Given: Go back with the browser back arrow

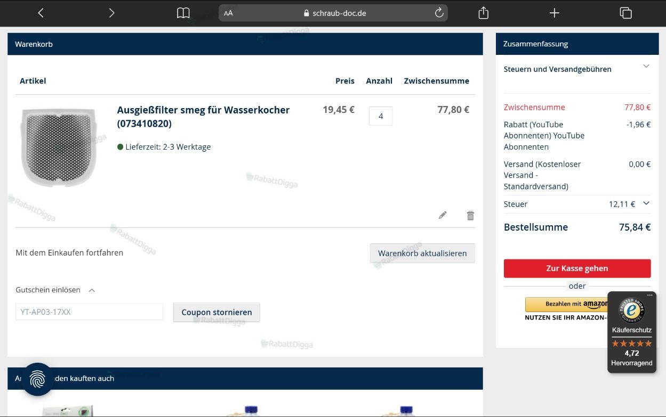Looking at the screenshot, I should point(41,13).
